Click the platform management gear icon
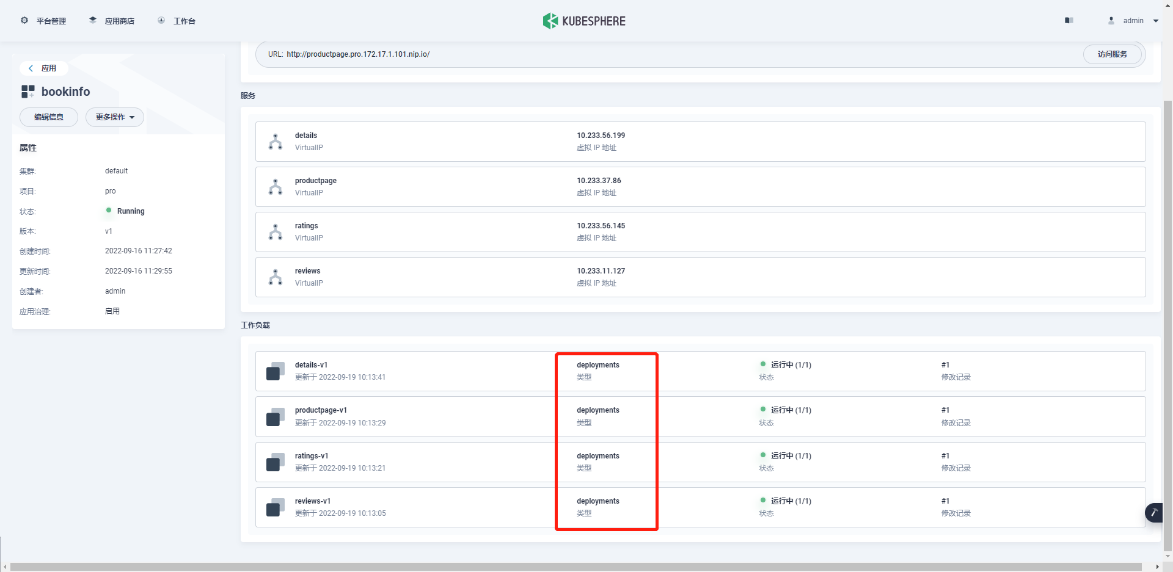 pos(24,20)
